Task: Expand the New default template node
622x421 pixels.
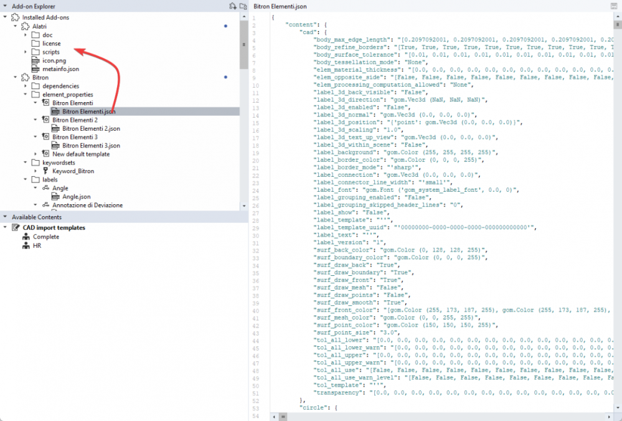Action: (x=35, y=154)
